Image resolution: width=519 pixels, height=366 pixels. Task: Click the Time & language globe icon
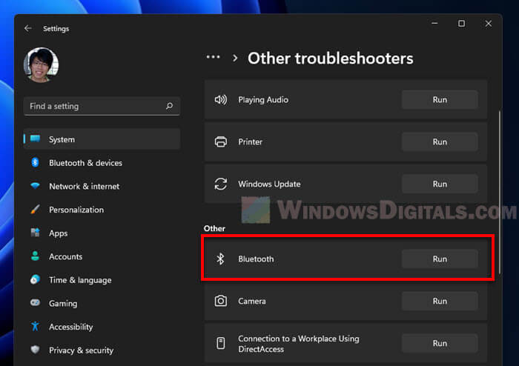(35, 280)
